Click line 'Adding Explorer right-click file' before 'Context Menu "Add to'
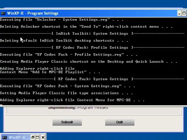 [x=37, y=69]
